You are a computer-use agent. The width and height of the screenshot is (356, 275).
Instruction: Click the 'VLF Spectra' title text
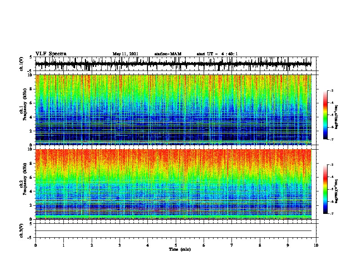tap(51, 54)
